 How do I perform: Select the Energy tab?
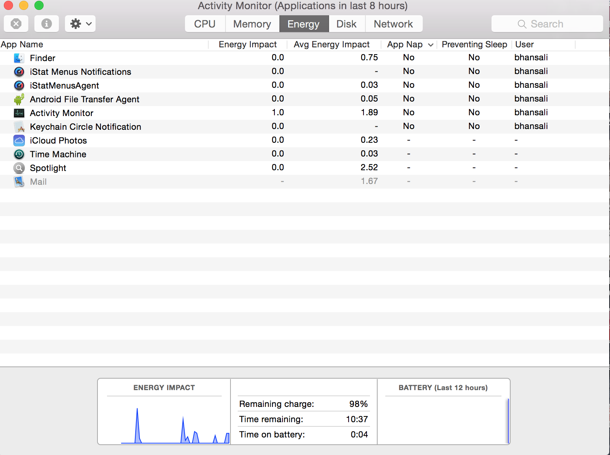click(x=304, y=24)
